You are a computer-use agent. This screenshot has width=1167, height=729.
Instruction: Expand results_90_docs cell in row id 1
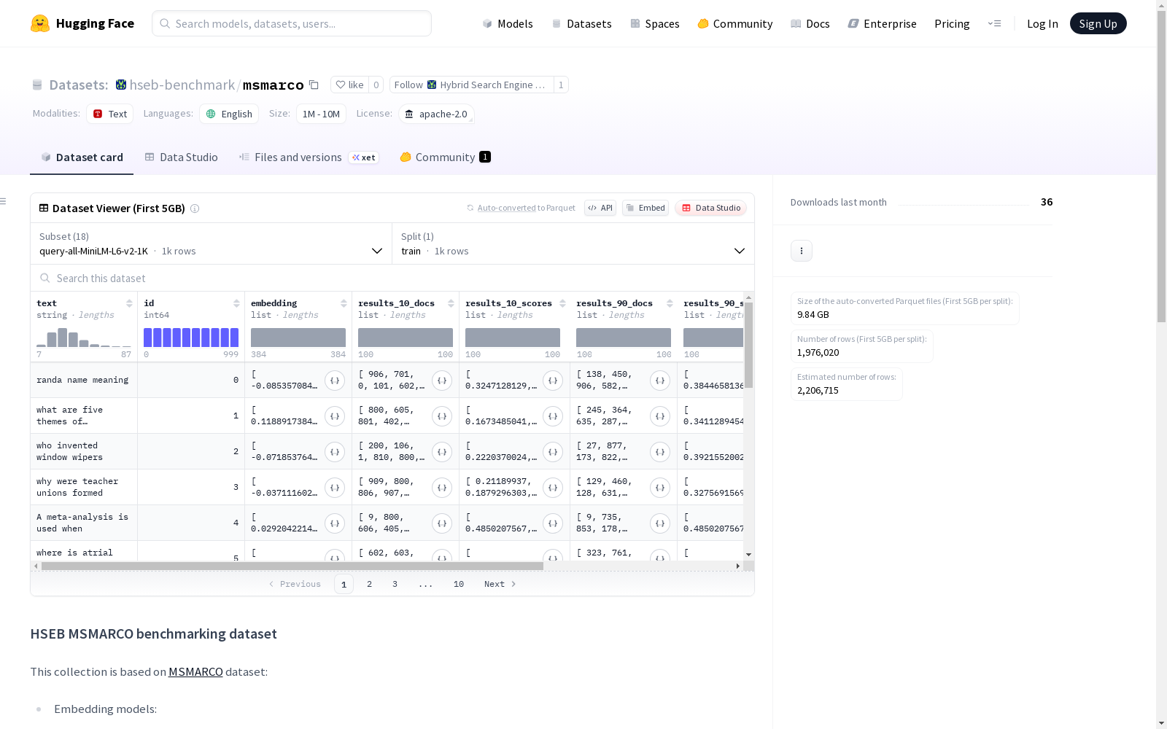tap(660, 416)
